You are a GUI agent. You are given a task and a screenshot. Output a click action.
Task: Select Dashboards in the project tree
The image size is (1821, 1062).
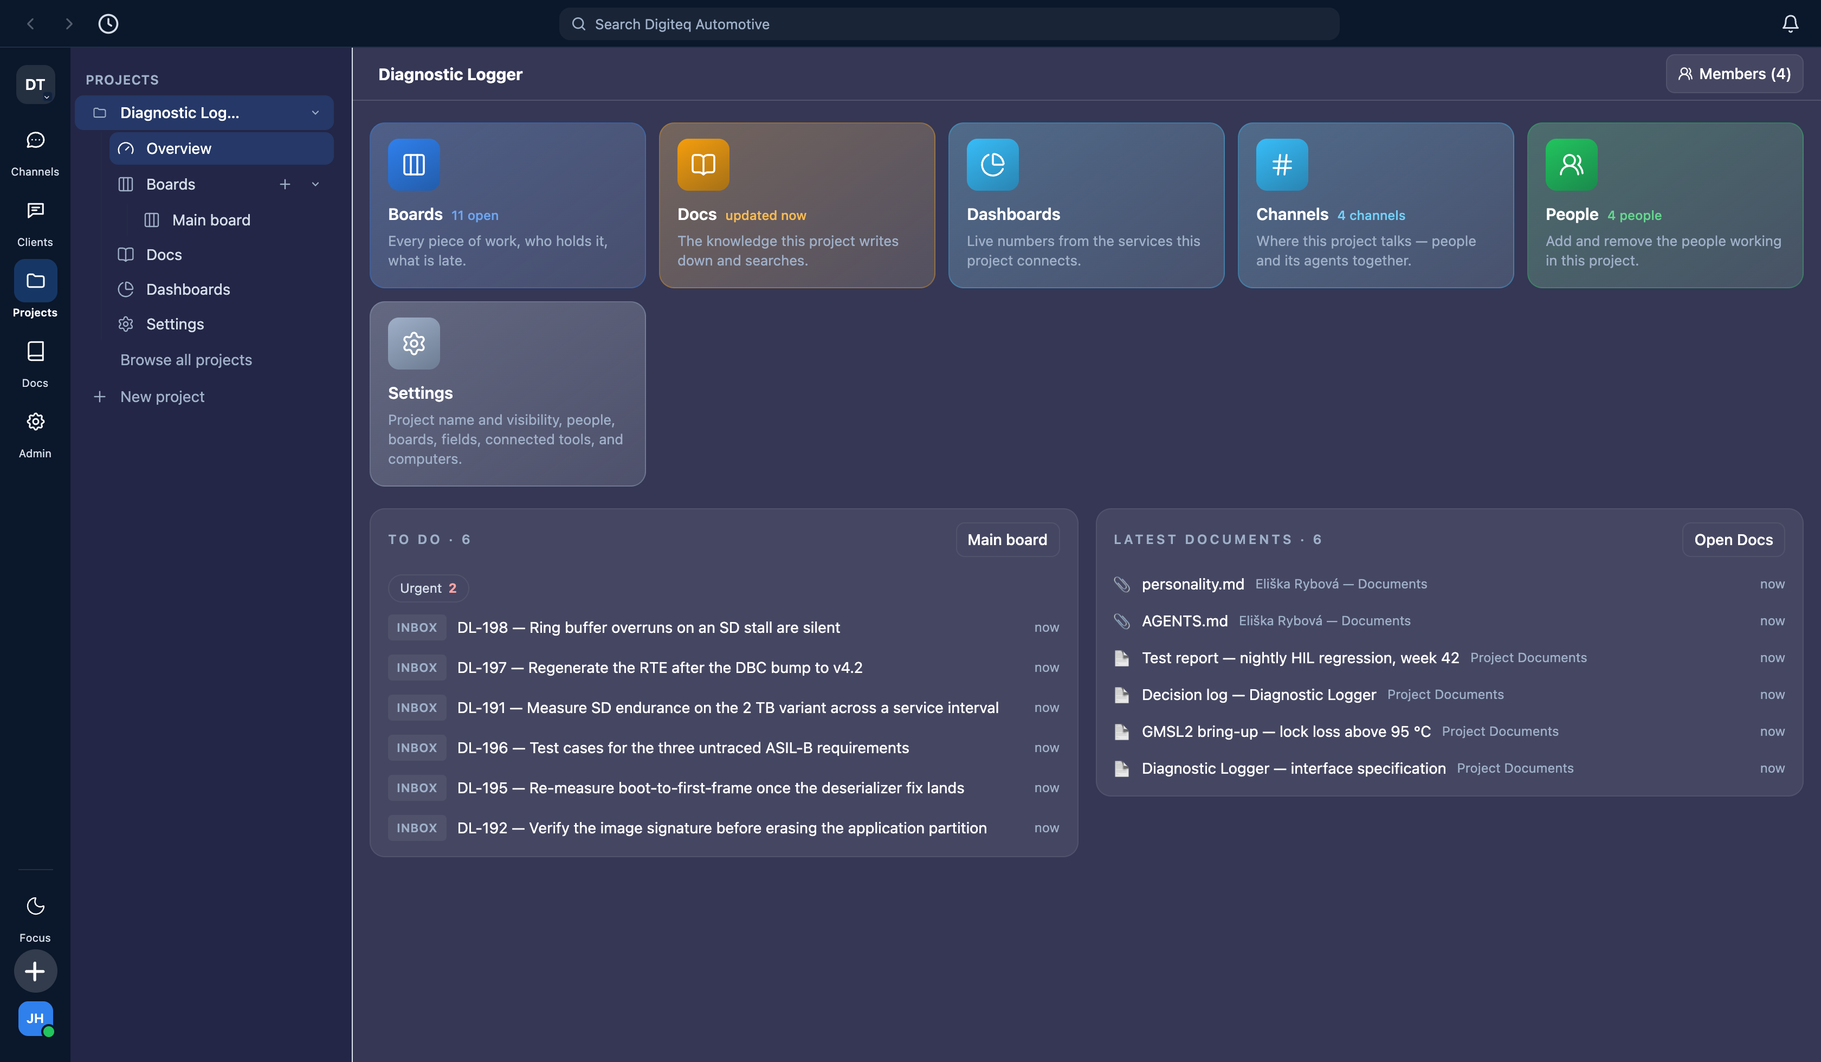[221, 290]
